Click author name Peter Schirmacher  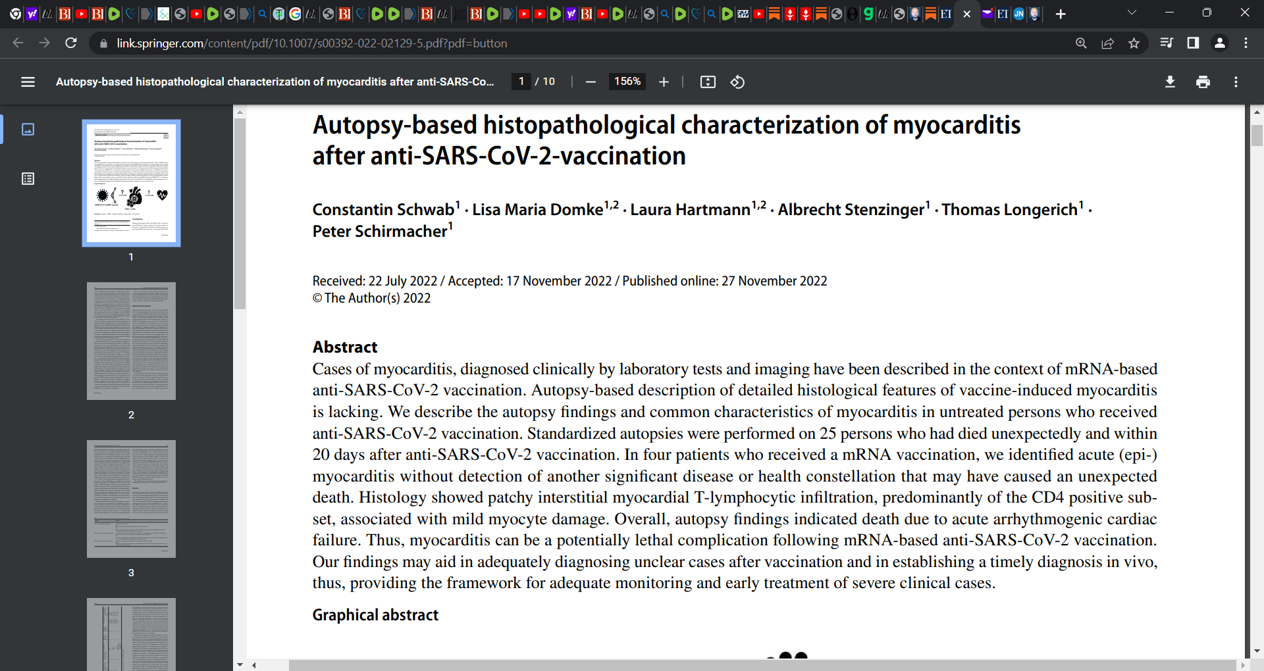pos(380,231)
